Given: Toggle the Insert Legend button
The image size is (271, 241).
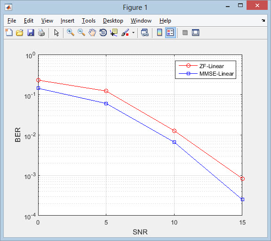Looking at the screenshot, I should [170, 32].
